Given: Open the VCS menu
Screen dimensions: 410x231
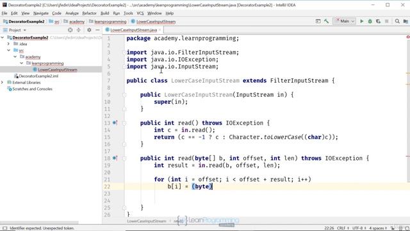Looking at the screenshot, I should (x=140, y=13).
